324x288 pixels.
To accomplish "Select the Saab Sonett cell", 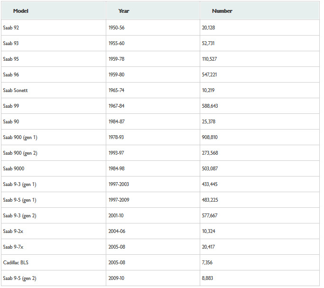I will coord(15,90).
